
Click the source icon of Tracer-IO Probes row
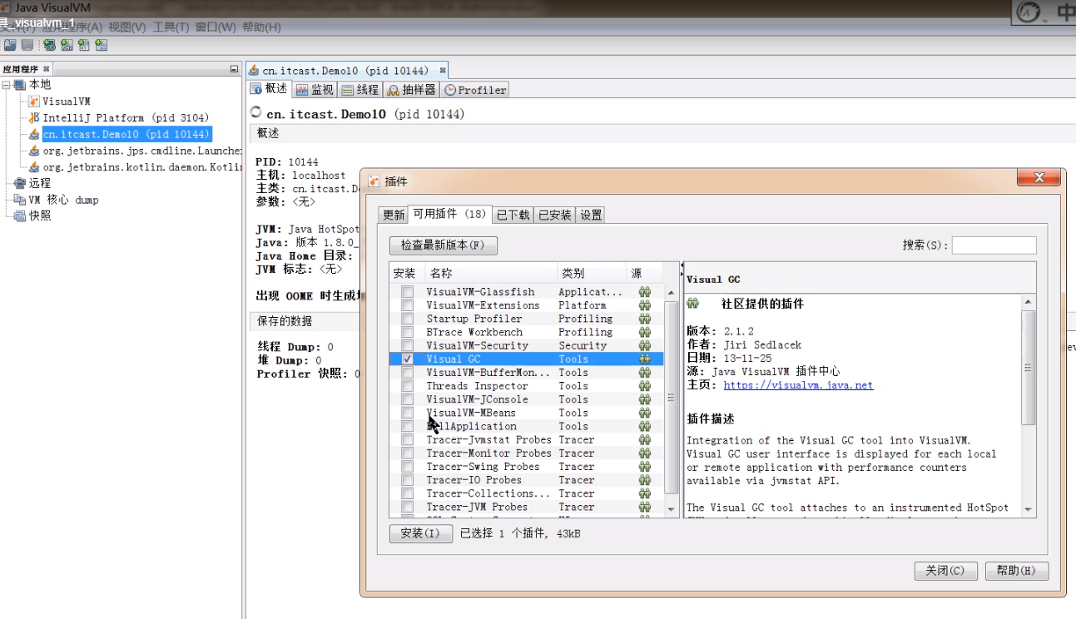pos(644,480)
